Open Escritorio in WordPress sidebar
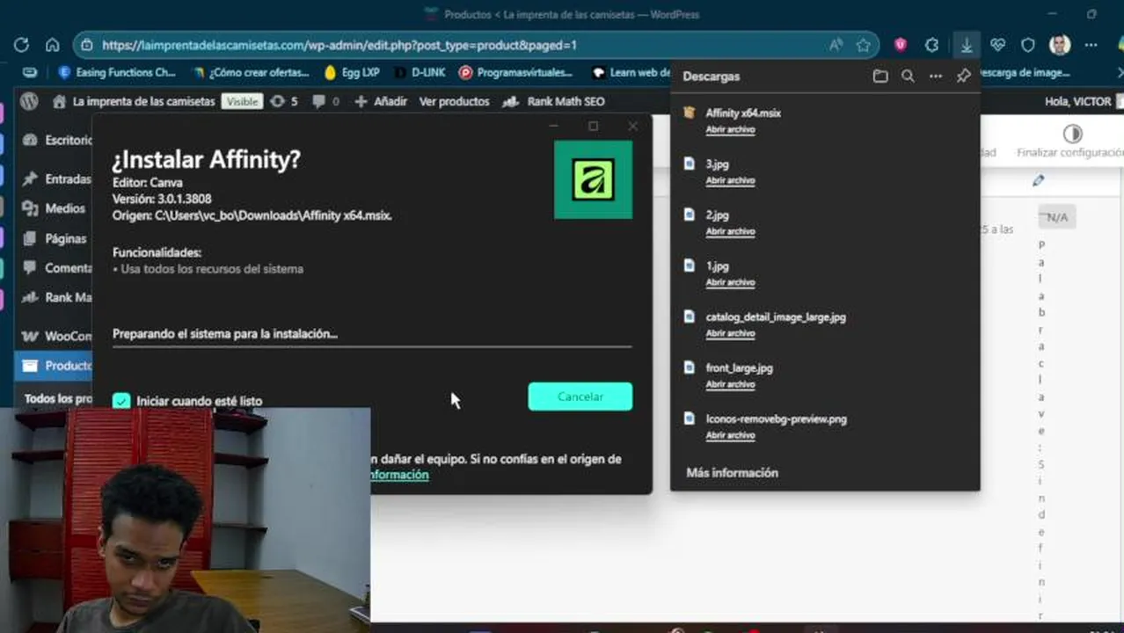Image resolution: width=1124 pixels, height=633 pixels. click(56, 140)
